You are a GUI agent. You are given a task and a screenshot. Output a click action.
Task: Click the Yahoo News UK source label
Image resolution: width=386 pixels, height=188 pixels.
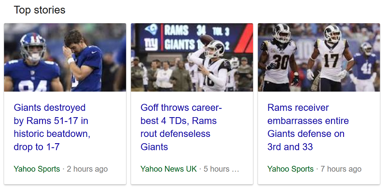point(168,169)
